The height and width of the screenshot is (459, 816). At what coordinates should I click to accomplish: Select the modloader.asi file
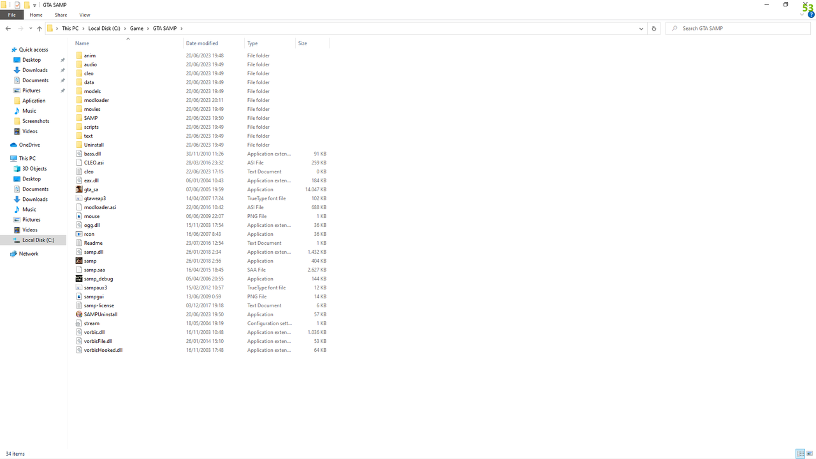click(x=100, y=207)
